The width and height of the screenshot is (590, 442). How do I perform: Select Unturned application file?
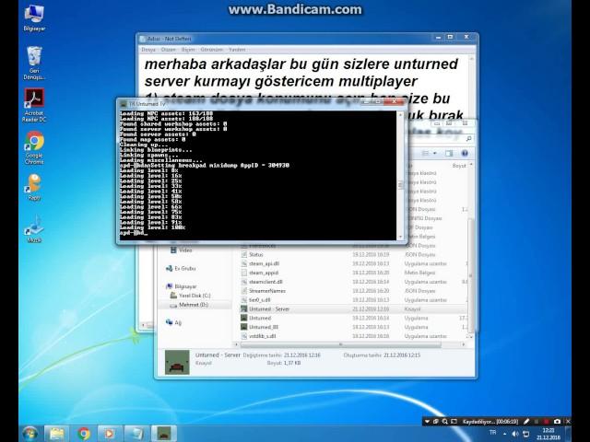(x=353, y=318)
